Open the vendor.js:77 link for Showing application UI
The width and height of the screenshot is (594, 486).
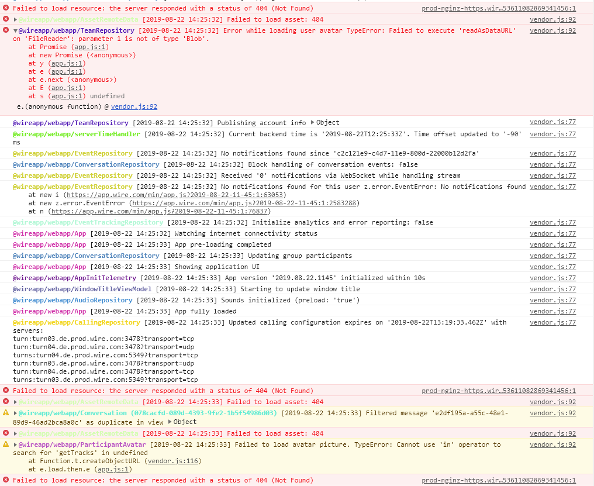tap(552, 267)
